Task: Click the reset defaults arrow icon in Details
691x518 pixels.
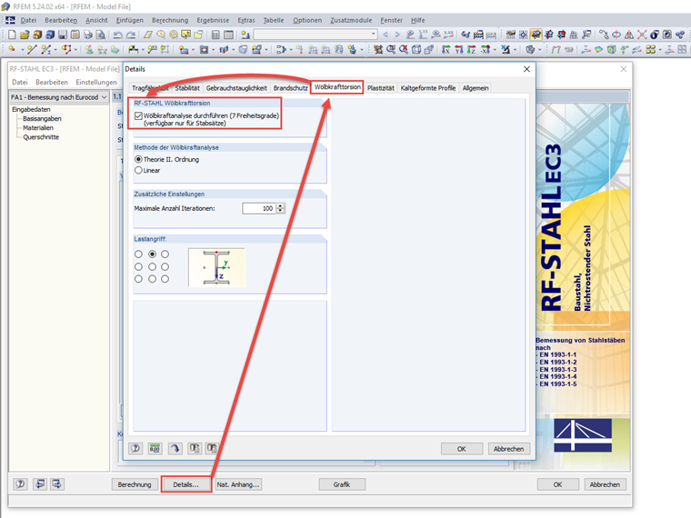Action: pos(175,448)
